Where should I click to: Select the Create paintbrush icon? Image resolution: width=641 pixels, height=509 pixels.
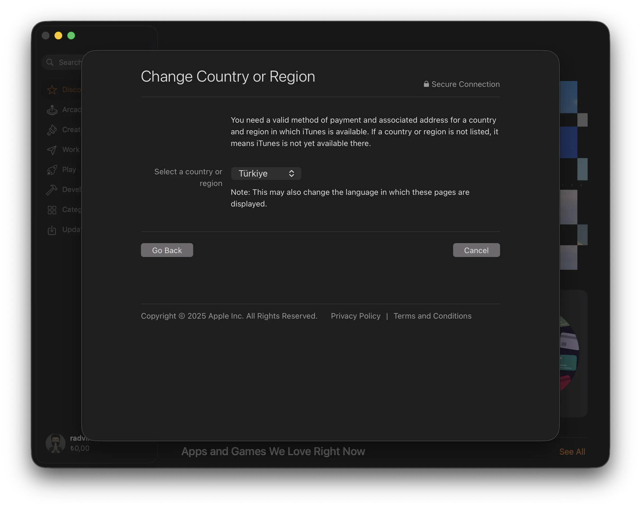52,130
